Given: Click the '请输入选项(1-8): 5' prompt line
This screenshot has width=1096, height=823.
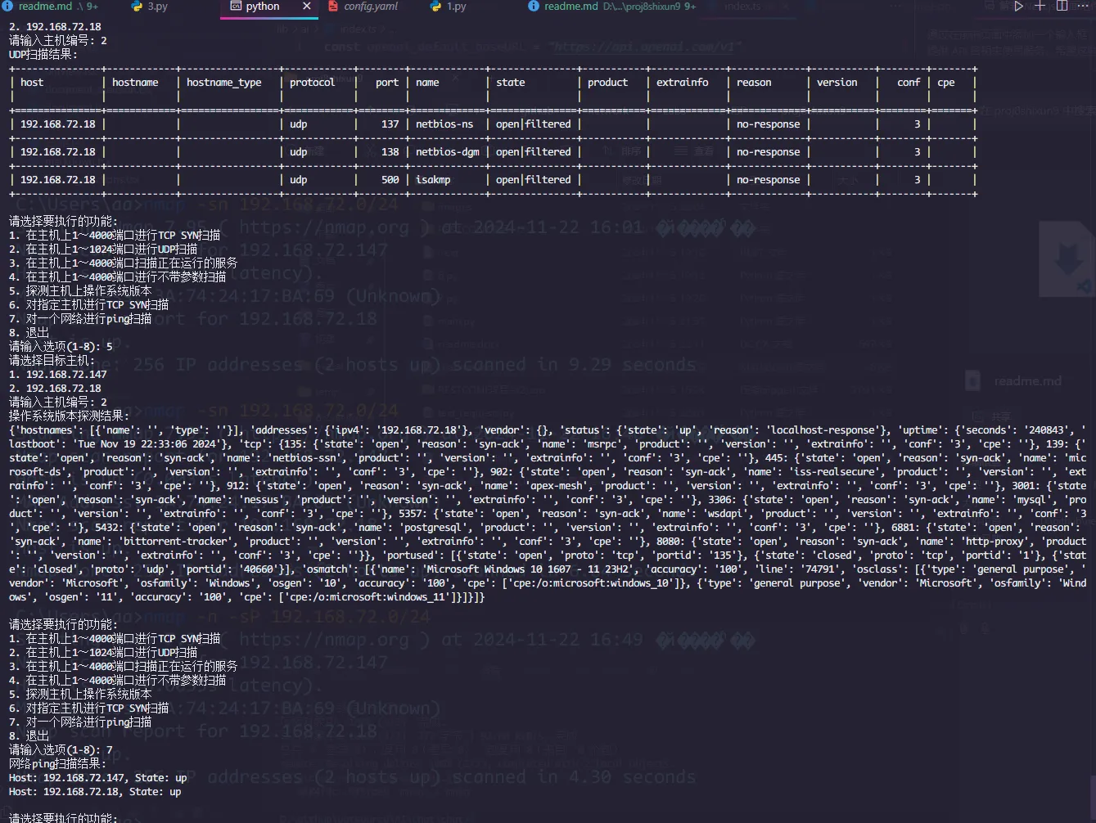Looking at the screenshot, I should 61,347.
